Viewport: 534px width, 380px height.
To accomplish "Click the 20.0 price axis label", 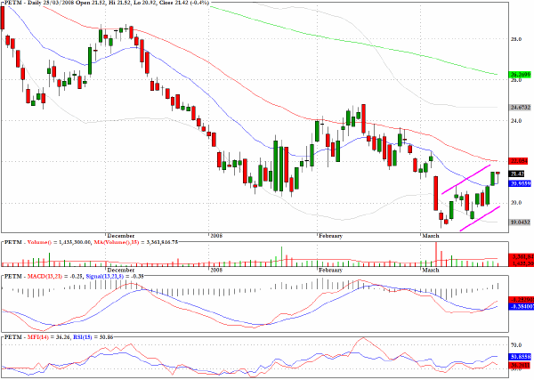I will tap(516, 203).
